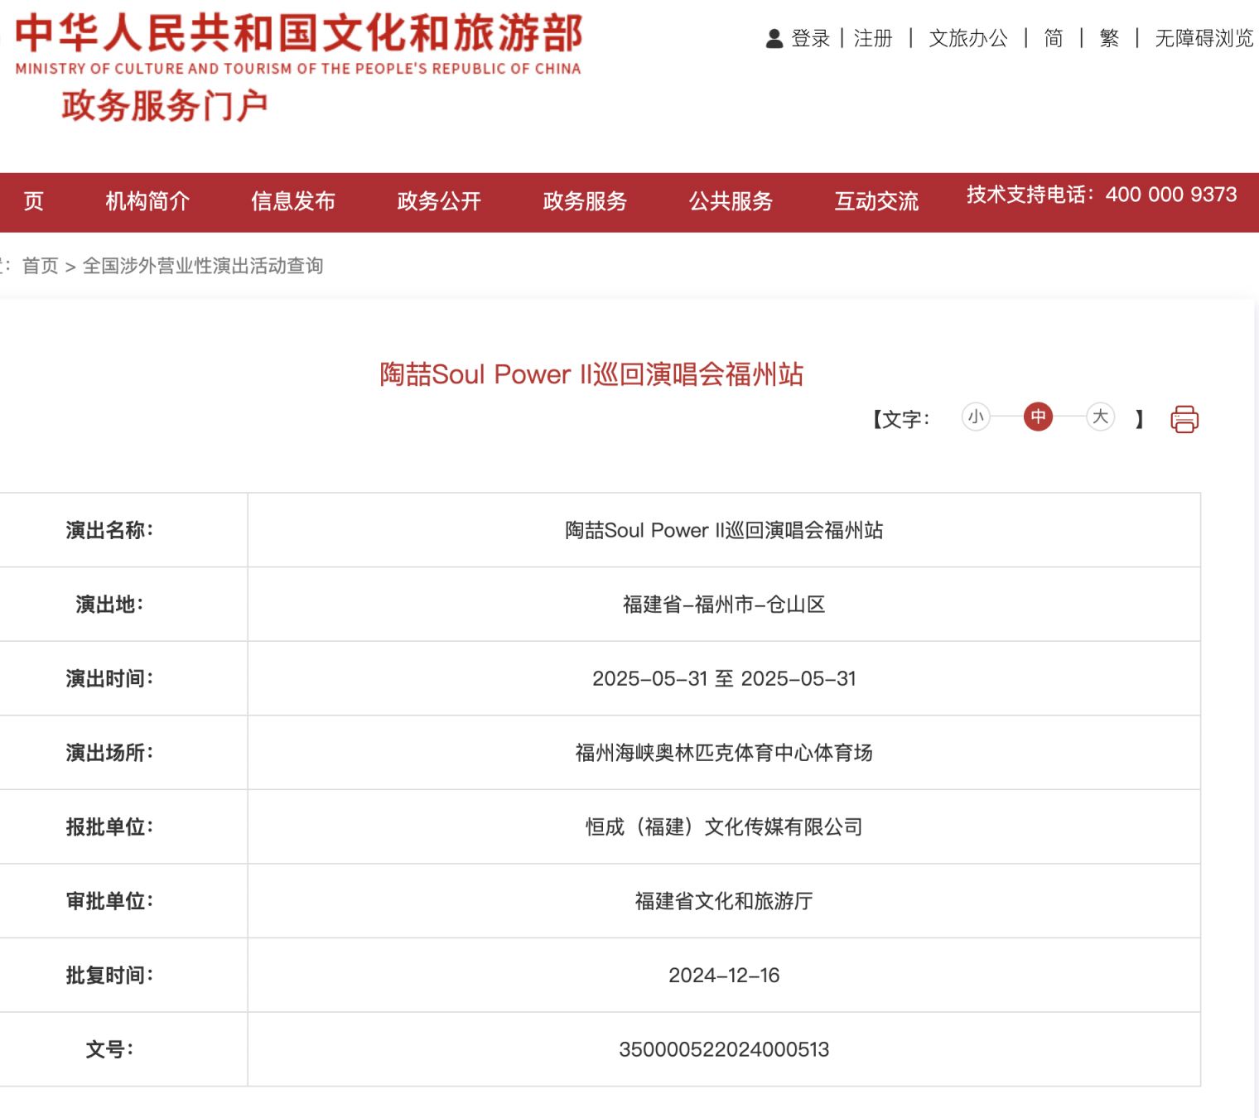Screen dimensions: 1259x1118
Task: Open the 机构简介 menu
Action: [147, 201]
